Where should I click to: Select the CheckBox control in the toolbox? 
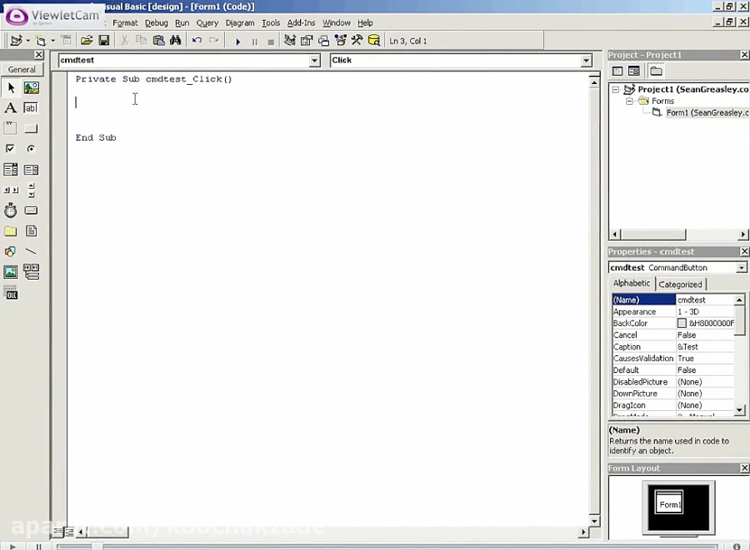coord(11,147)
